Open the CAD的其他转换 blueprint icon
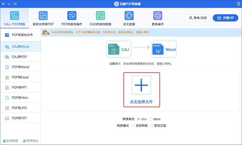 coord(100,15)
